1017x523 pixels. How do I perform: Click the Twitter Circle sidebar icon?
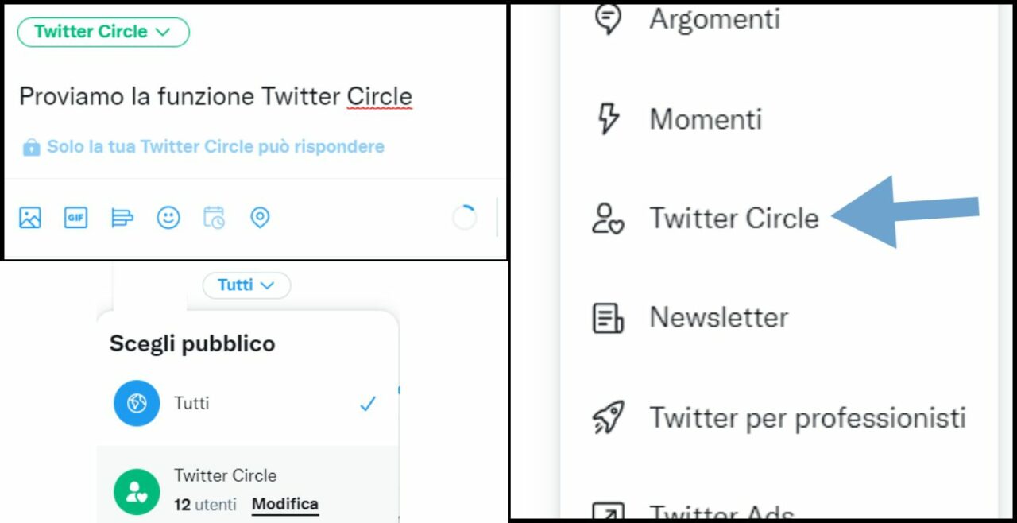click(609, 218)
